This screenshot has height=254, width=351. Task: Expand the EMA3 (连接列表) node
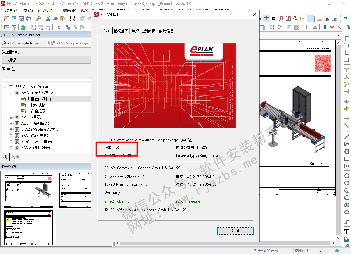(x=11, y=148)
